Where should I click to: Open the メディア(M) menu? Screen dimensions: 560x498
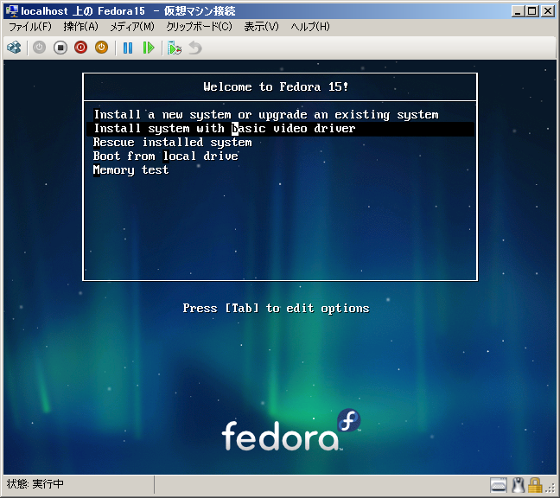coord(131,27)
